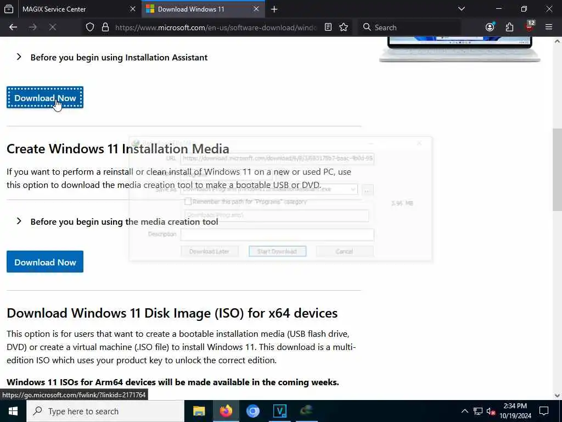Viewport: 562px width, 422px height.
Task: Click the browser Search box
Action: (x=409, y=27)
